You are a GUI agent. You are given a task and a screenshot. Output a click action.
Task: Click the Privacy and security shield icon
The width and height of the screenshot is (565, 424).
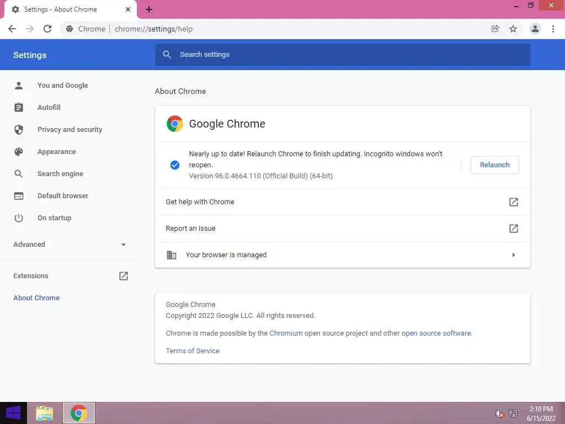click(x=19, y=129)
